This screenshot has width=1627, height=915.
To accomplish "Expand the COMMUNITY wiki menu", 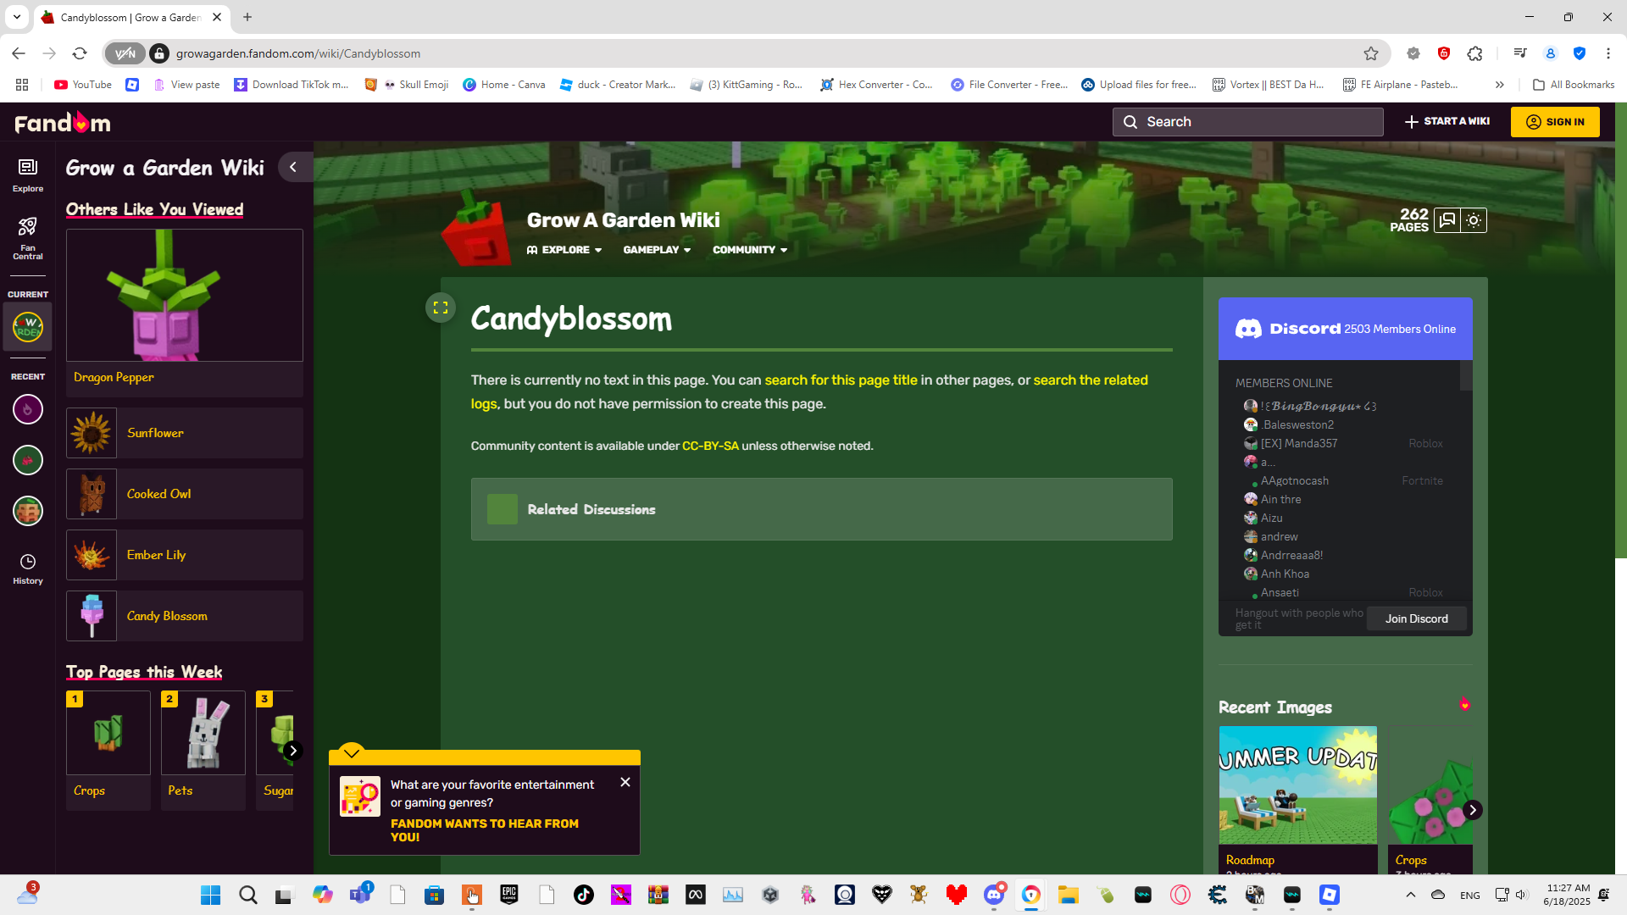I will [750, 250].
